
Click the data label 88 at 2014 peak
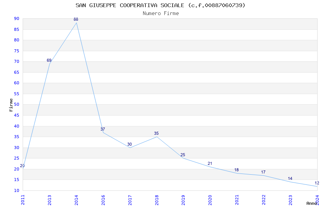(76, 19)
